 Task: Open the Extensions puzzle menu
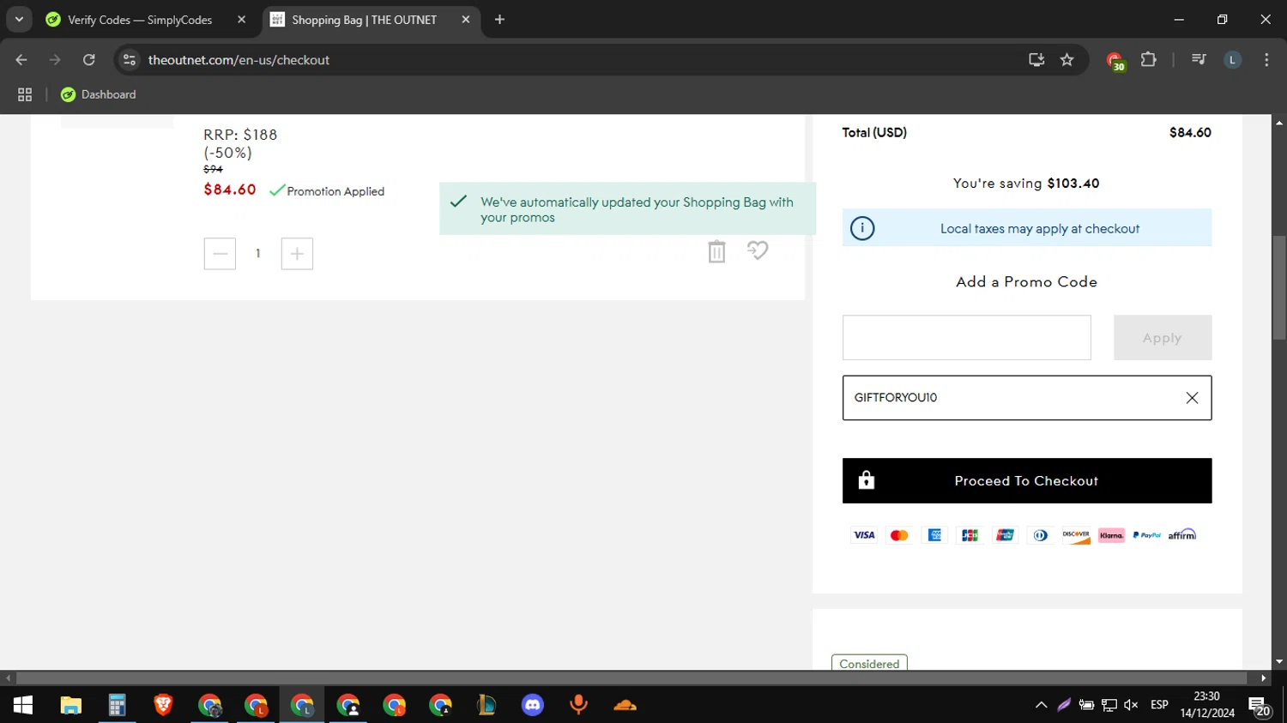pyautogui.click(x=1149, y=60)
